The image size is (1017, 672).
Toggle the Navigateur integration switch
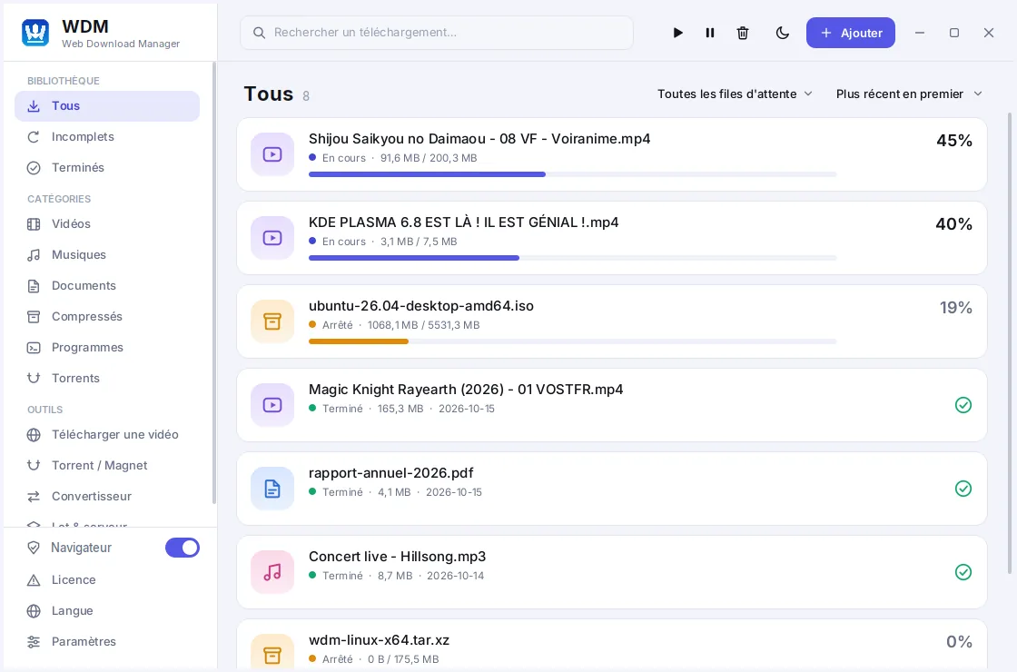point(183,548)
